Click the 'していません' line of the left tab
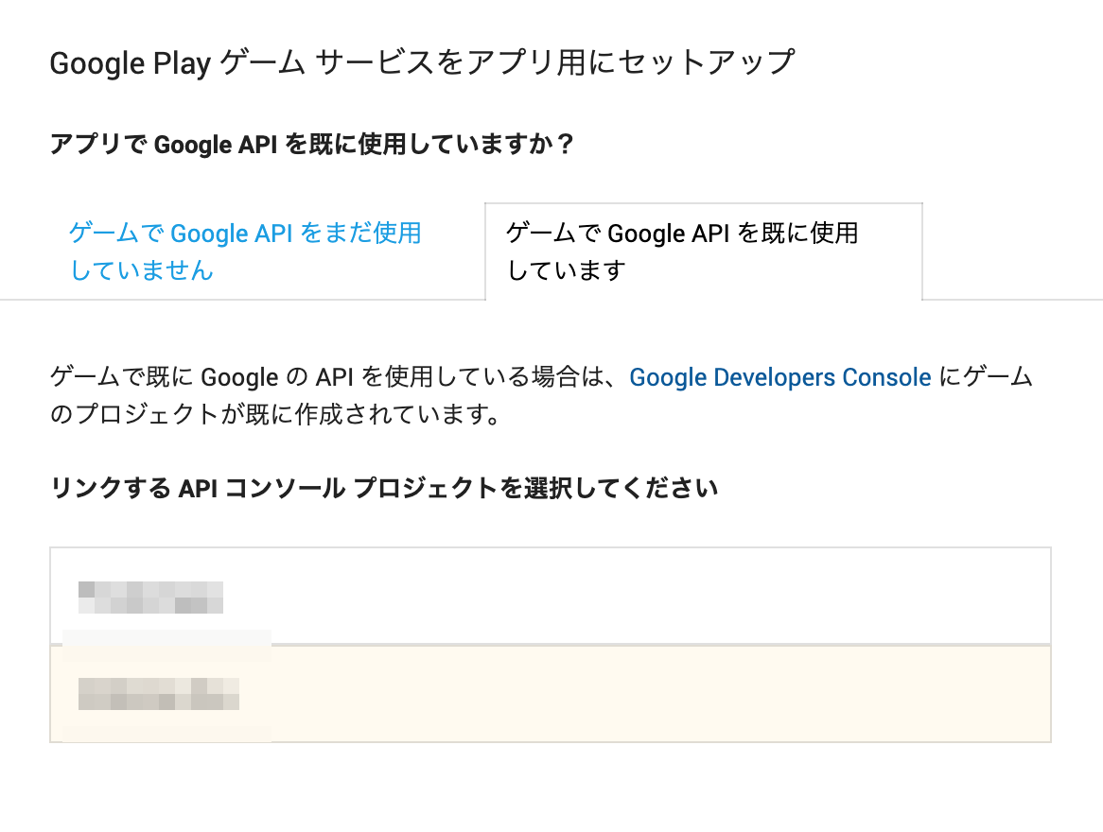The height and width of the screenshot is (832, 1103). pos(142,271)
